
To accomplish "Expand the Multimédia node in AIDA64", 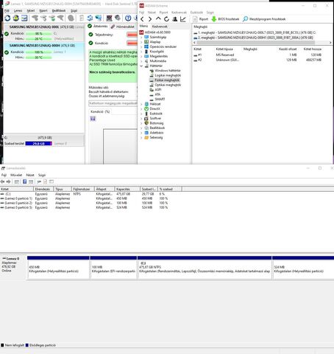I will tap(141, 61).
